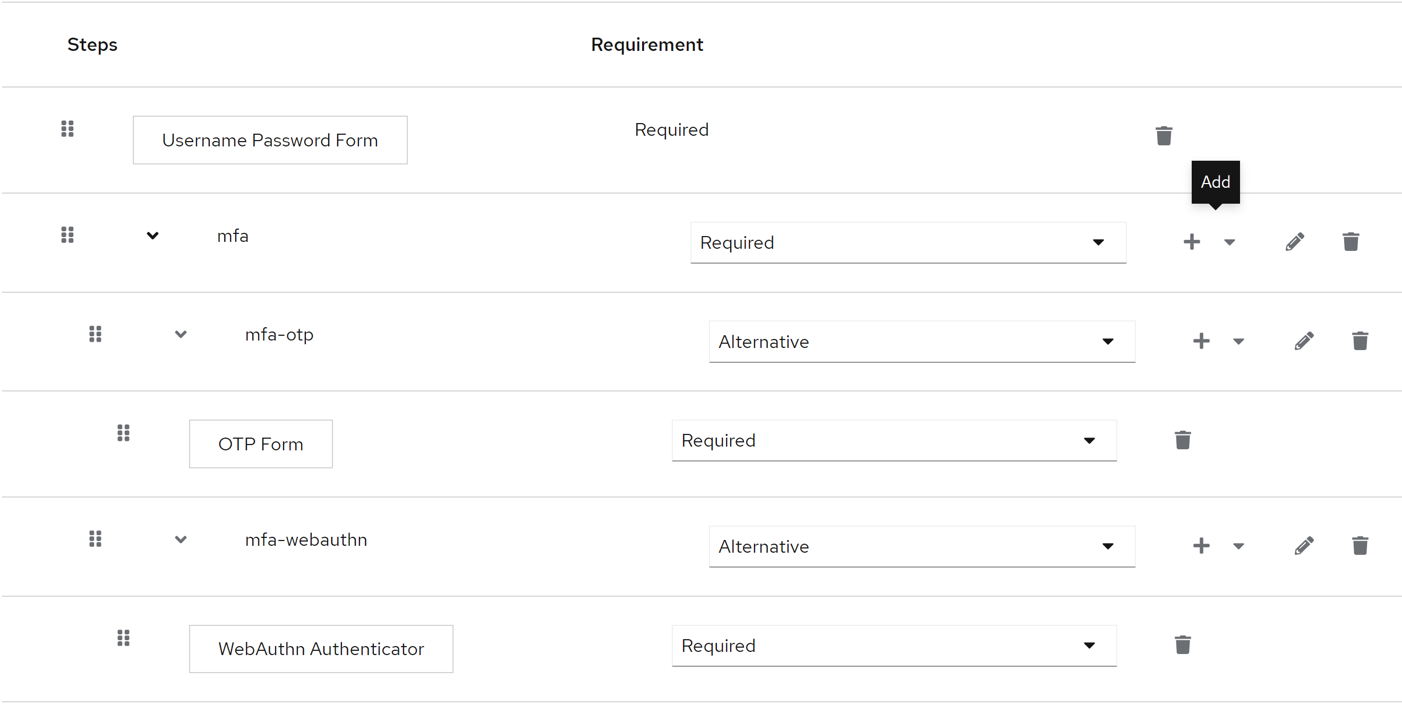This screenshot has height=706, width=1402.
Task: Collapse the mfa-webauthn sub-flow
Action: 181,539
